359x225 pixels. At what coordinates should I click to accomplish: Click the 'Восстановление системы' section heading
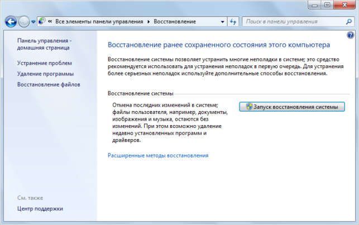coord(140,93)
